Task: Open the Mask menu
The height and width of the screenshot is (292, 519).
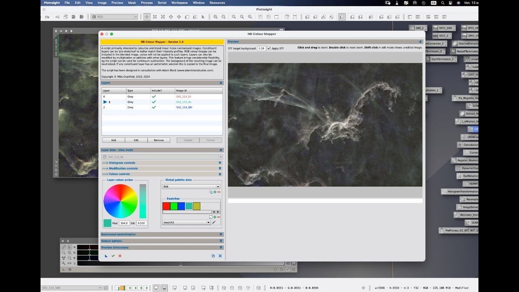Action: [132, 3]
